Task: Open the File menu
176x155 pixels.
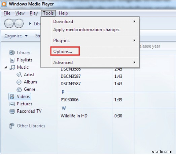Action: [7, 13]
